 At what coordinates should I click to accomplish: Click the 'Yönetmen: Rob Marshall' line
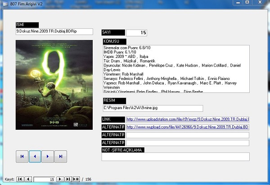[123, 74]
